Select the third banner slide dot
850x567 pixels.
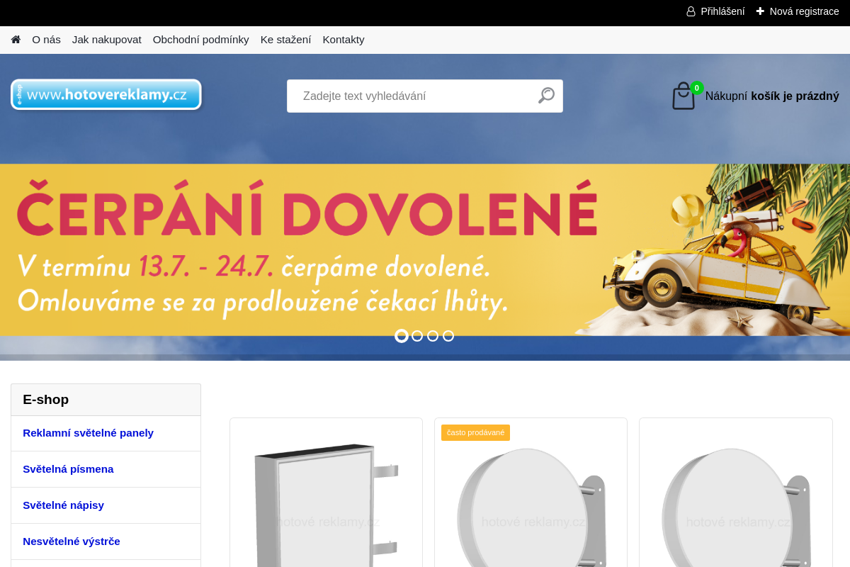coord(433,336)
